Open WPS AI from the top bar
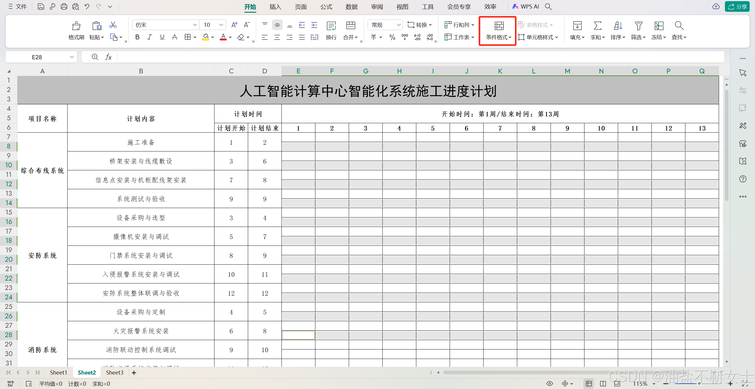This screenshot has height=389, width=755. click(x=526, y=6)
